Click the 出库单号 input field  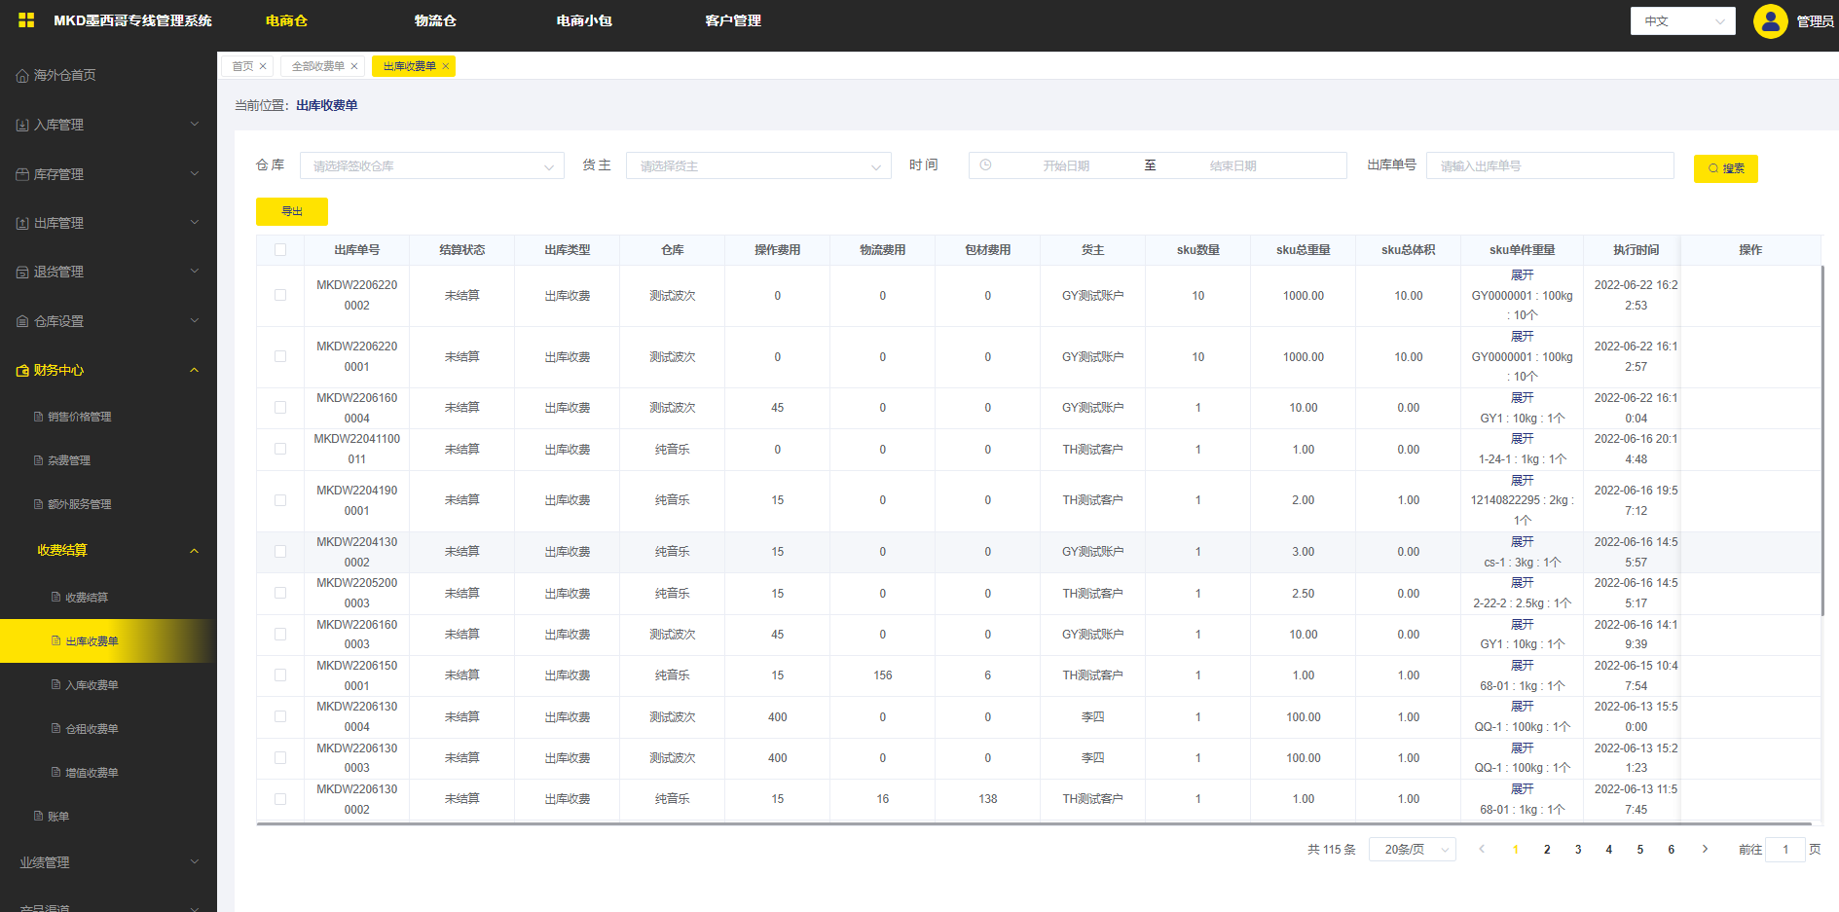pyautogui.click(x=1549, y=166)
